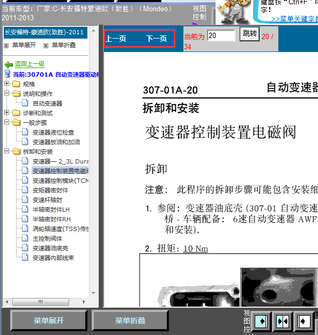
Task: Go to previous page 上一页
Action: [116, 39]
